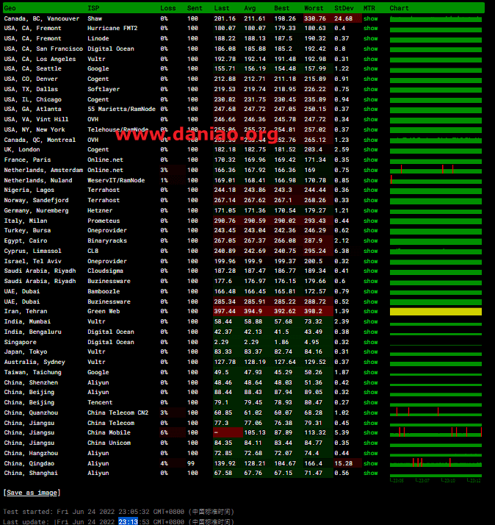Screen dimensions: 495x525
Task: Click 'show' for China Mobile Jiangsu row
Action: click(x=371, y=432)
